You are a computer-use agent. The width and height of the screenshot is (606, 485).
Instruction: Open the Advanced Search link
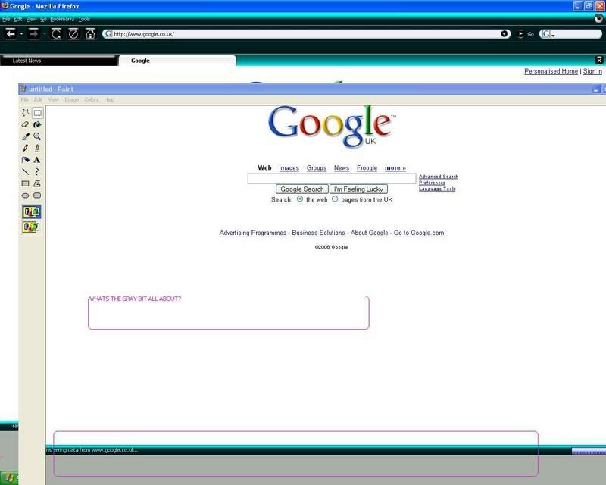(439, 177)
